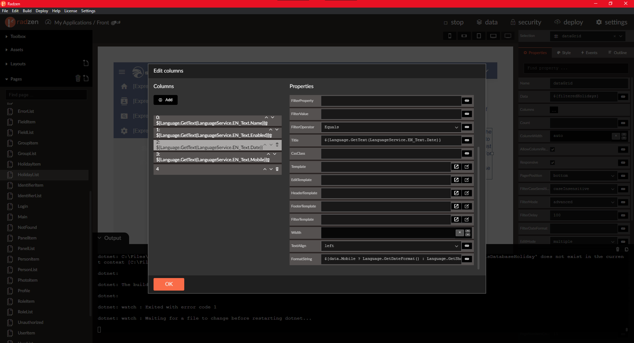The height and width of the screenshot is (343, 634).
Task: Disable the Responsive checkbox
Action: pos(552,162)
